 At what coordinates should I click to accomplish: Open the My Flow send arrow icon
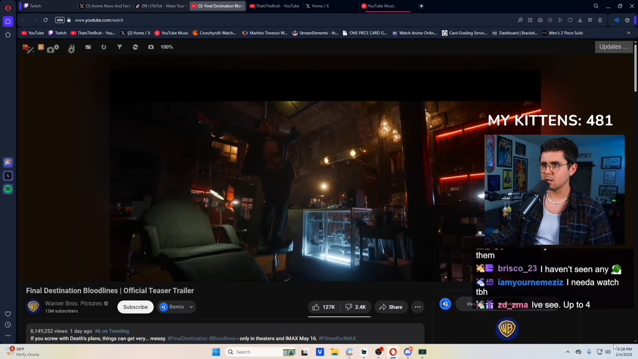pos(560,20)
